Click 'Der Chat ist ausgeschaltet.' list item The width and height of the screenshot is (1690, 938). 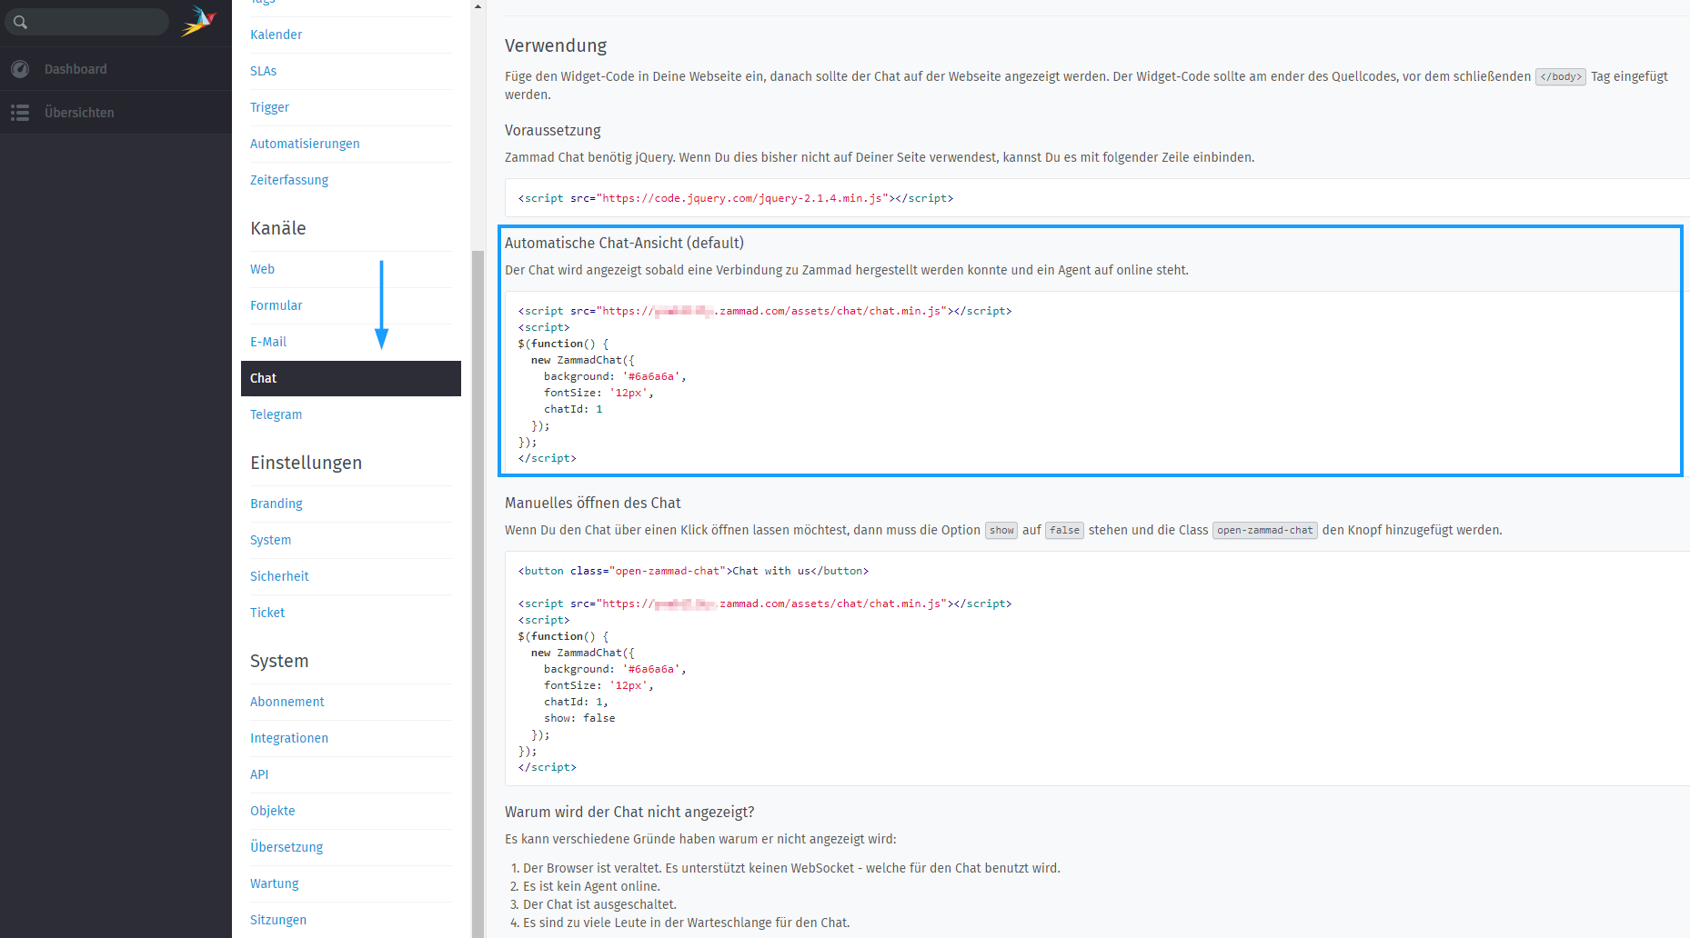point(599,904)
